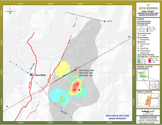
Task: Select the VER-ES-032 - VER label
Action: coord(86,76)
